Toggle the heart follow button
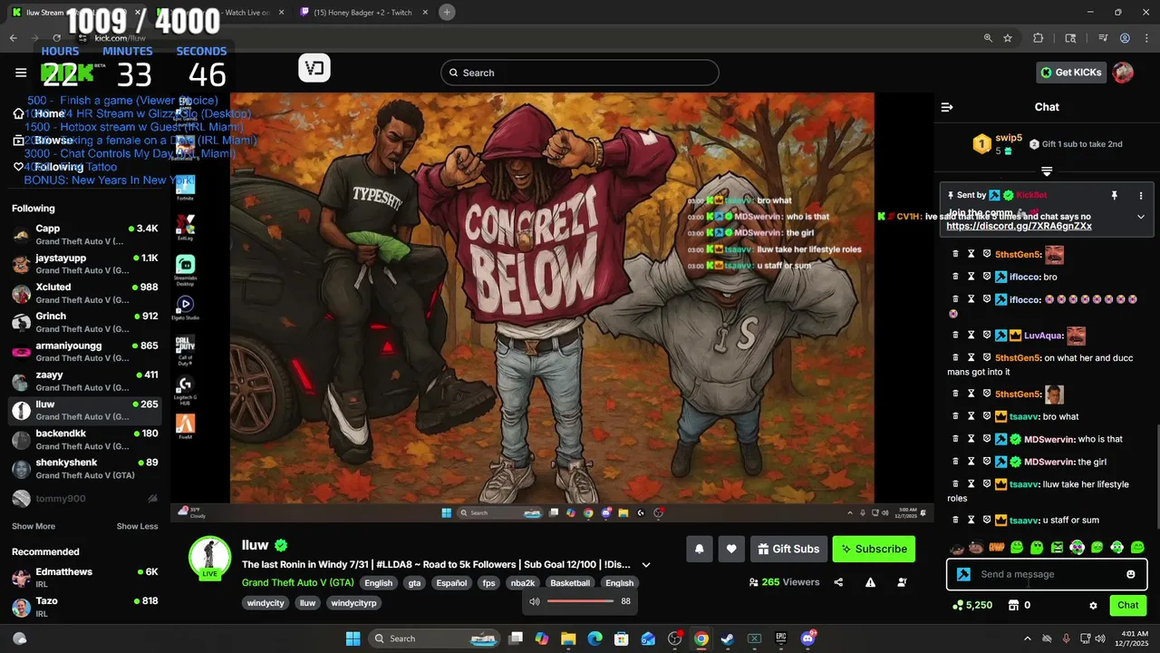 (731, 549)
